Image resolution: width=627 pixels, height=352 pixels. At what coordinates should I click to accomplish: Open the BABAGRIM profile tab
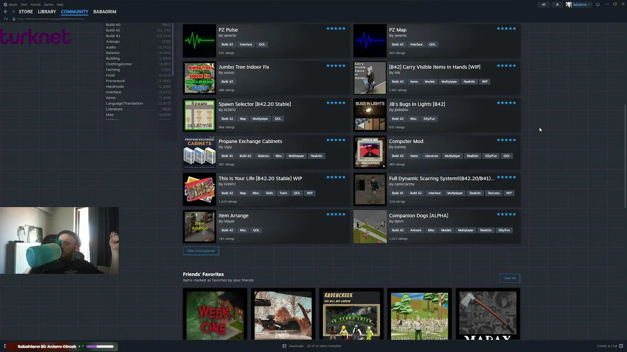pos(105,12)
